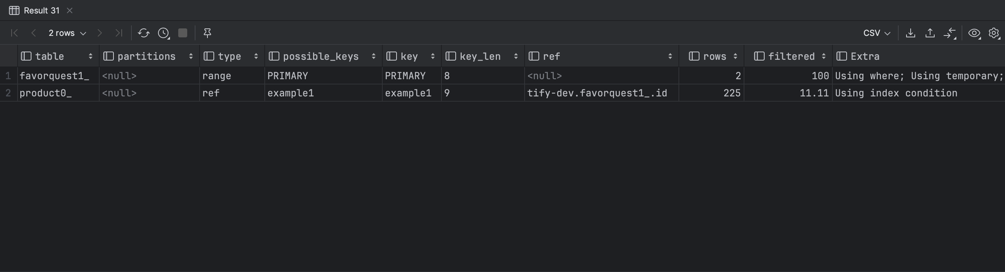Click key_len value 8
This screenshot has height=272, width=1005.
pyautogui.click(x=483, y=76)
